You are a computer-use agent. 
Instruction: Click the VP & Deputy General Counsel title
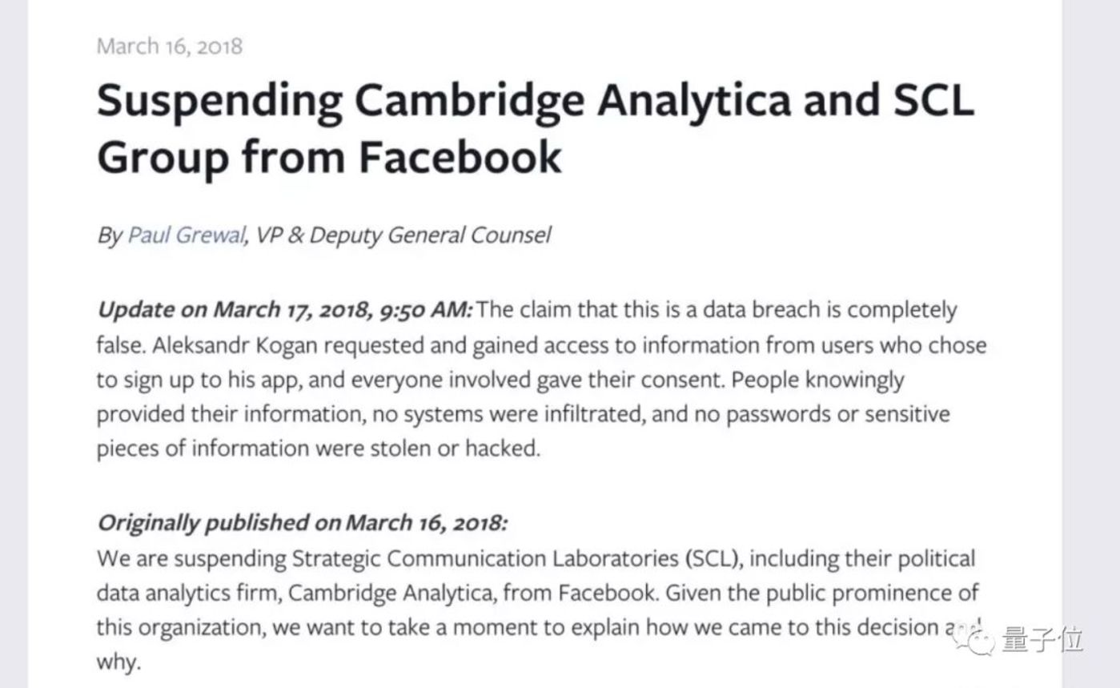[x=403, y=235]
